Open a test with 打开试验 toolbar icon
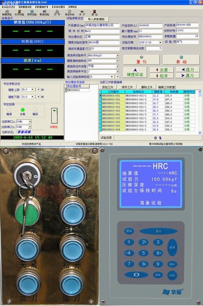 tap(19, 13)
